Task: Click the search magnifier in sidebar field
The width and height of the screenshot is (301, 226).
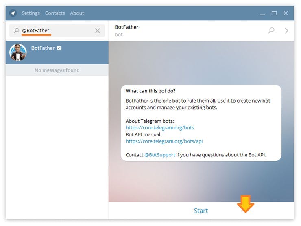Action: [x=17, y=31]
